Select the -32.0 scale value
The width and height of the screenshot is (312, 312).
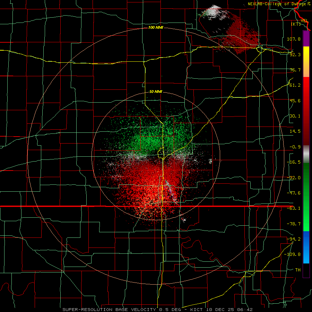coord(294,178)
